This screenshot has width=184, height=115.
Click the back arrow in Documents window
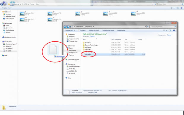pos(65,27)
